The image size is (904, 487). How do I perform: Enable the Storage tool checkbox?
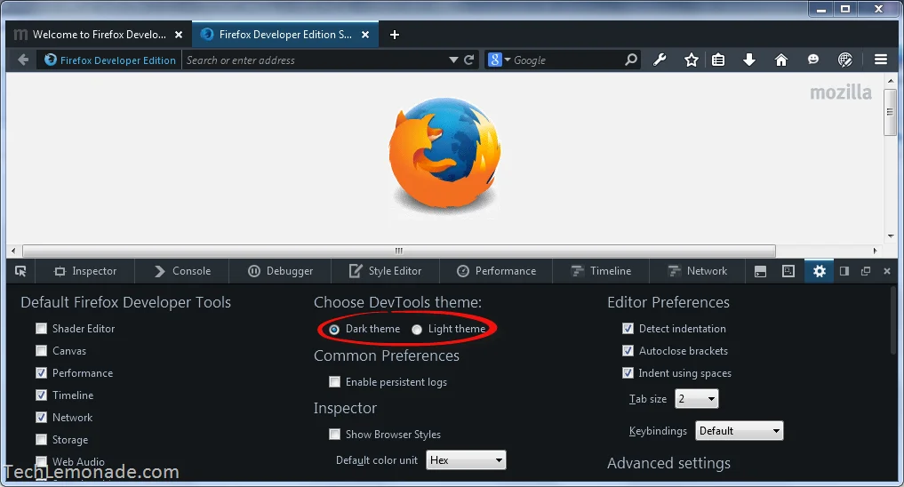(x=42, y=440)
